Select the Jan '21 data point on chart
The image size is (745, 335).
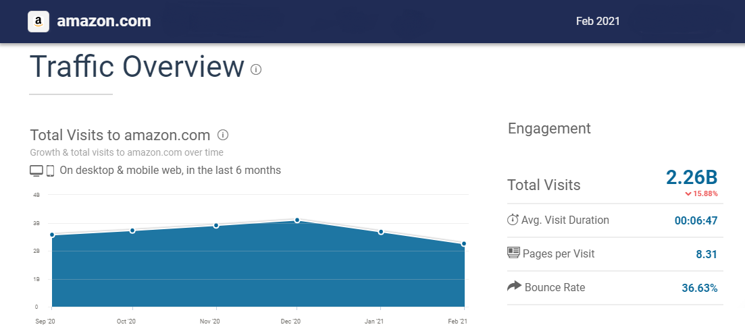click(381, 232)
